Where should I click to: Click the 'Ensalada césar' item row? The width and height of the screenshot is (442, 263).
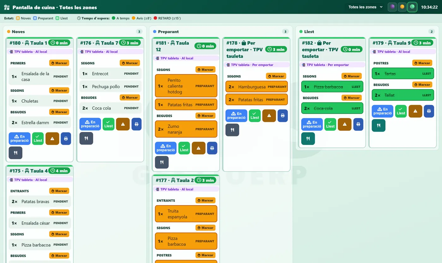(40, 223)
